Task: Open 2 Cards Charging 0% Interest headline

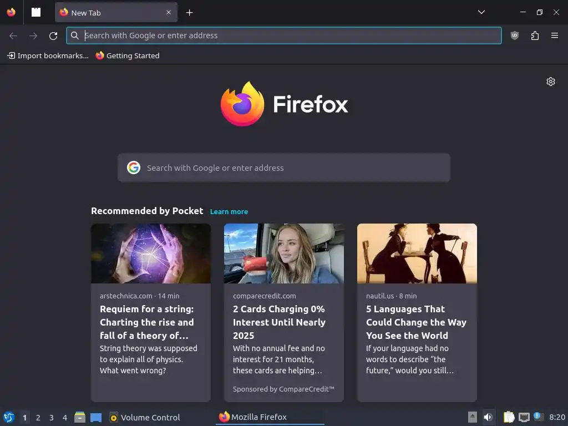Action: 279,322
